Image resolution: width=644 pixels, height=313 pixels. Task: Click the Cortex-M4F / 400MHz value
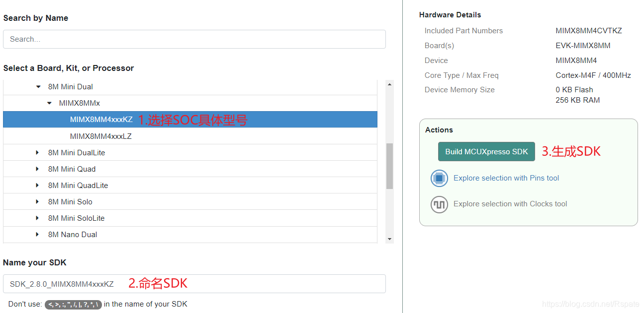point(593,75)
